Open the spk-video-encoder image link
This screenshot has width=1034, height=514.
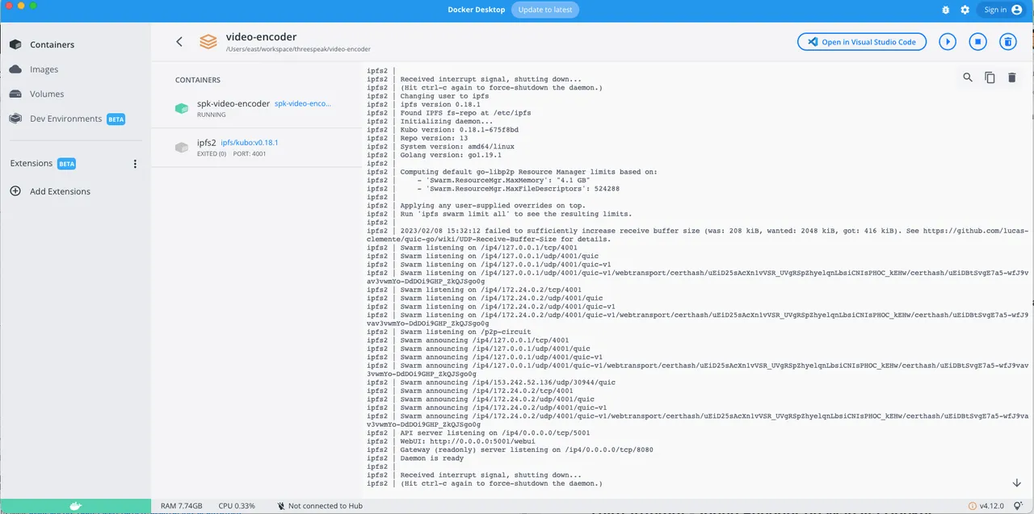(x=303, y=104)
